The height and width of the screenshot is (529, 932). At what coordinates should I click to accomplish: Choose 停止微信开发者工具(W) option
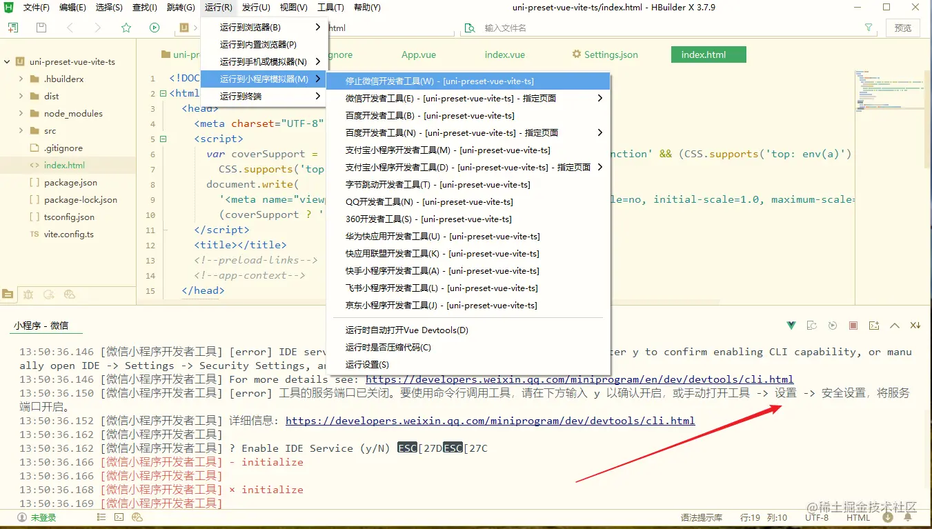[x=468, y=81]
